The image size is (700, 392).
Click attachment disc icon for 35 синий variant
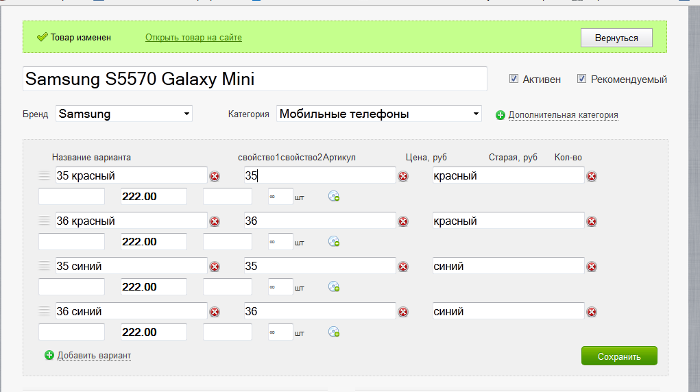[334, 286]
